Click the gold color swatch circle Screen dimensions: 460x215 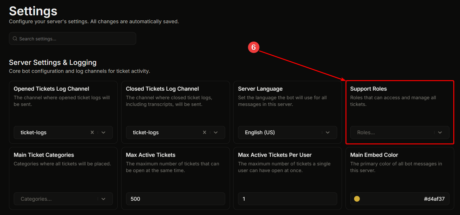coord(357,199)
